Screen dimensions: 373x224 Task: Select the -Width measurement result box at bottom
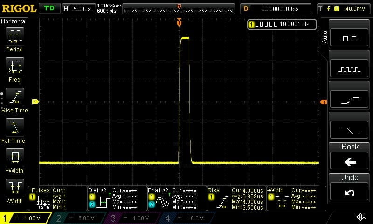pyautogui.click(x=297, y=198)
